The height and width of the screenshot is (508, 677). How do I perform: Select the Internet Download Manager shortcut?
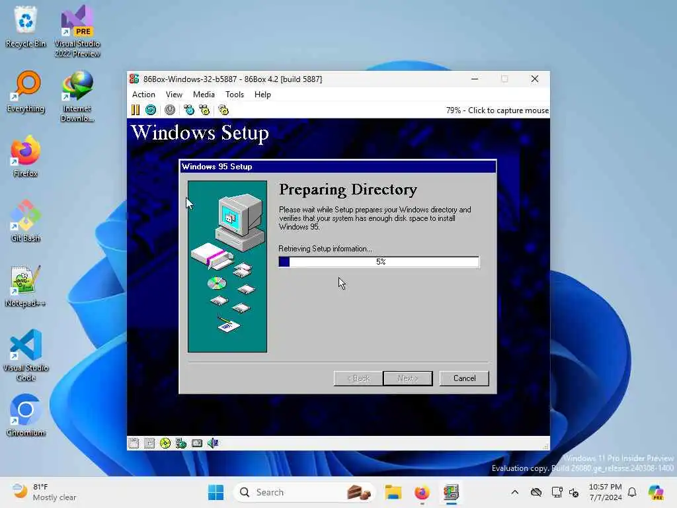point(77,97)
